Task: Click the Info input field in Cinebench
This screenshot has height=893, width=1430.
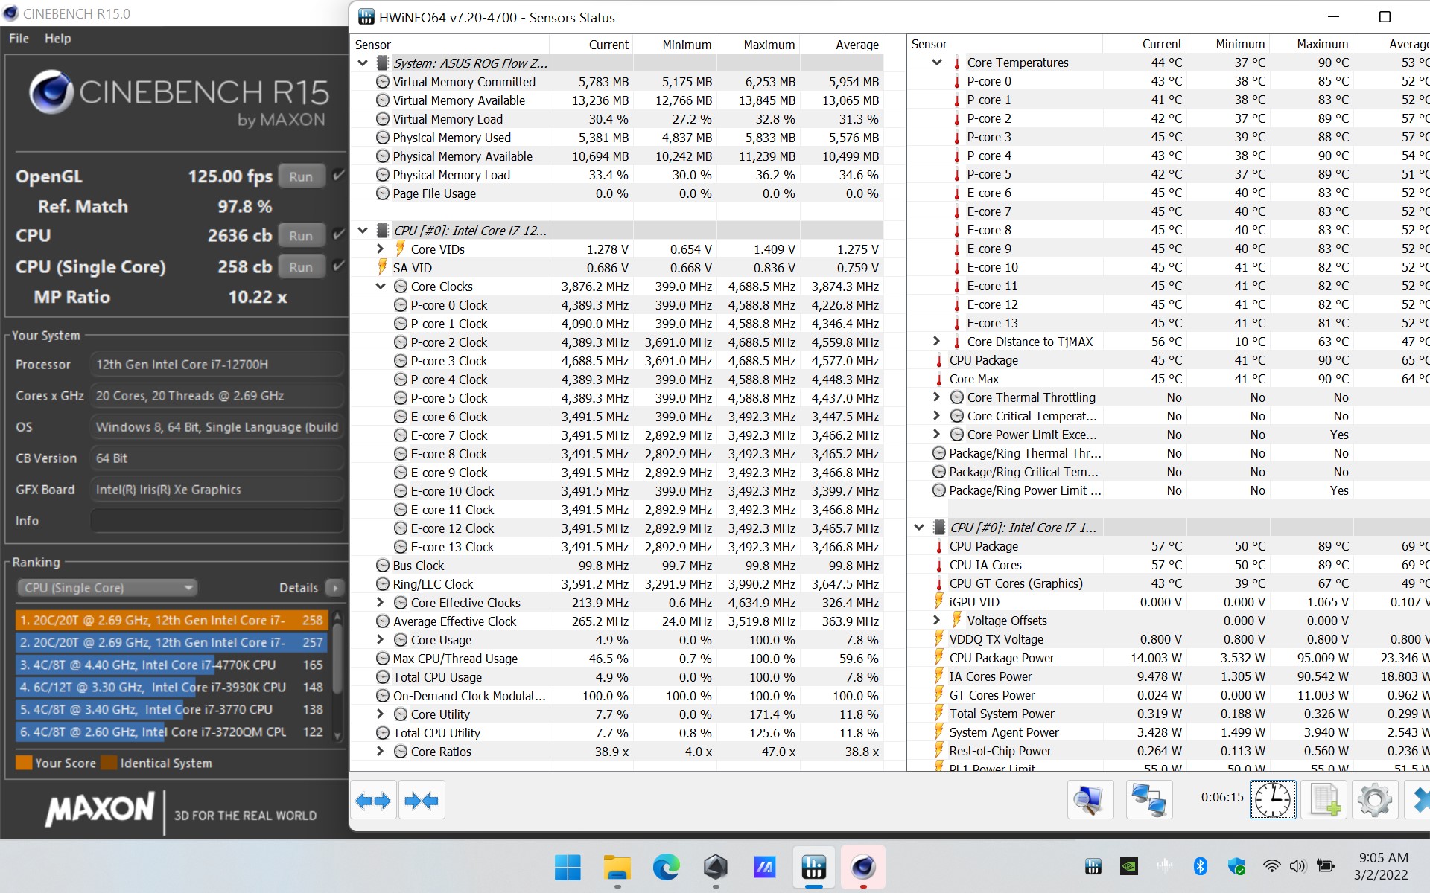Action: 217,521
